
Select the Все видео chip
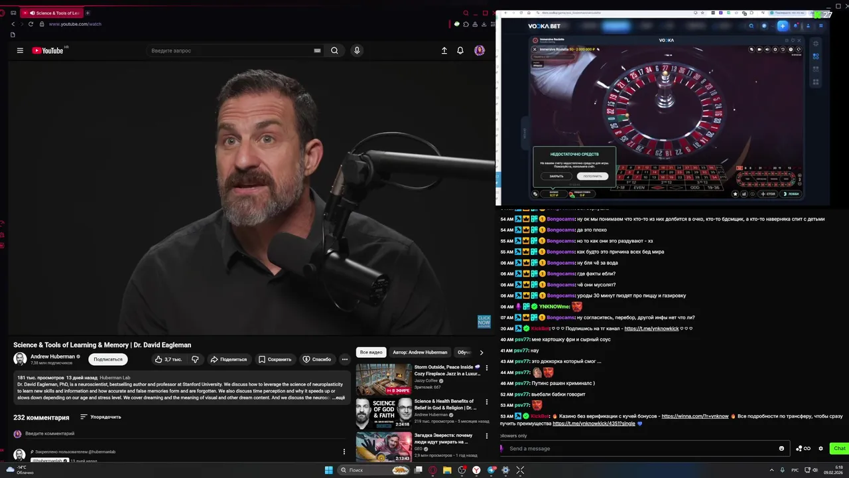pos(371,353)
